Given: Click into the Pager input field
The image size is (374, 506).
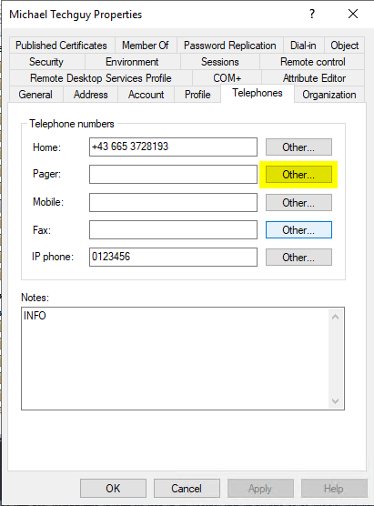Looking at the screenshot, I should [x=173, y=174].
